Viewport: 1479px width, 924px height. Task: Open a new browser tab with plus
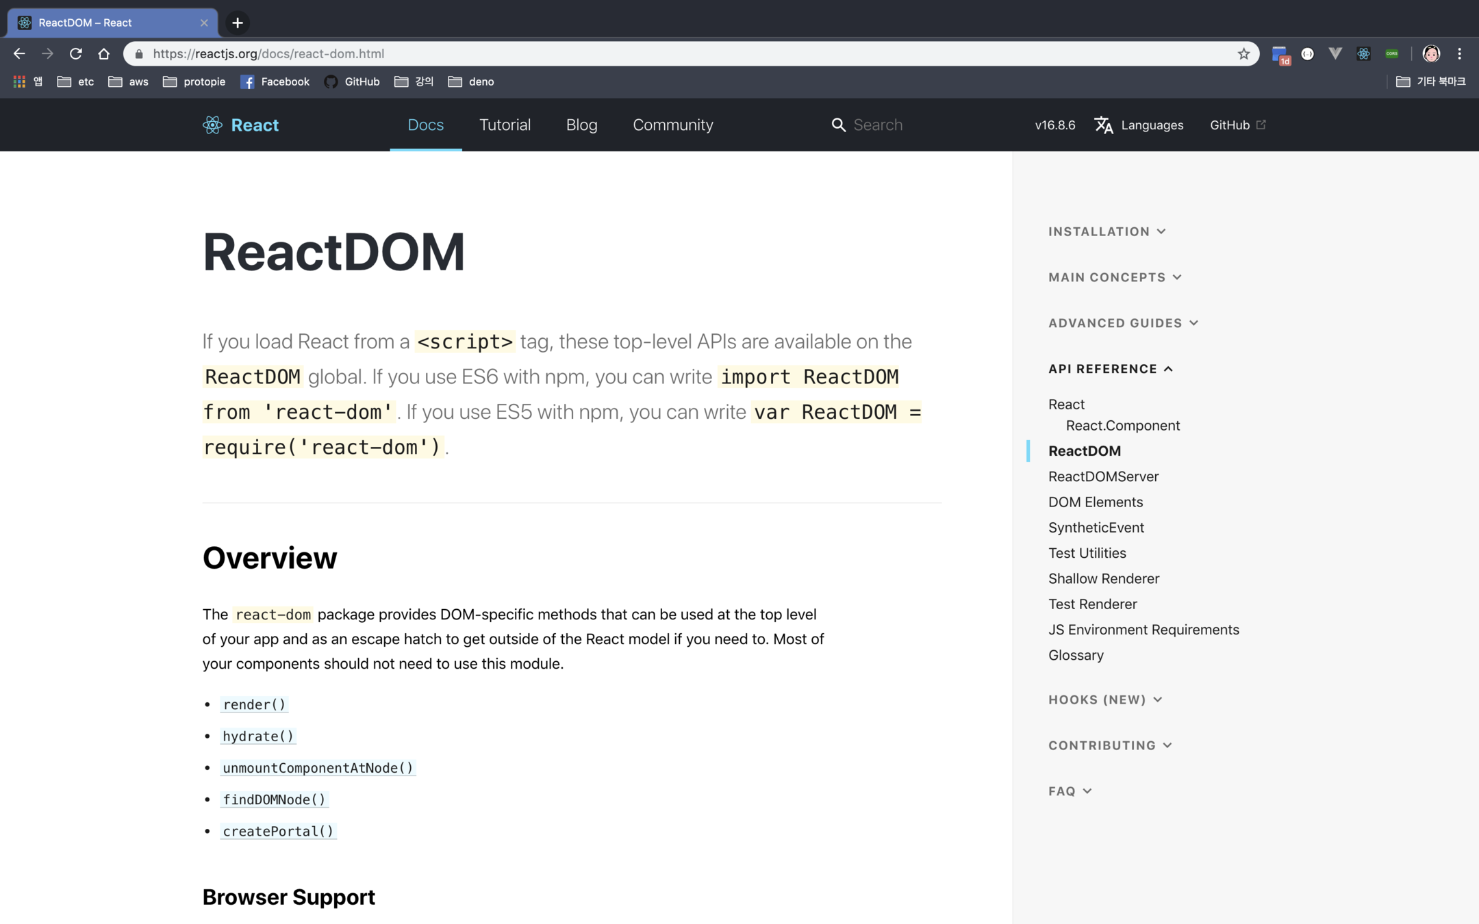(x=238, y=23)
